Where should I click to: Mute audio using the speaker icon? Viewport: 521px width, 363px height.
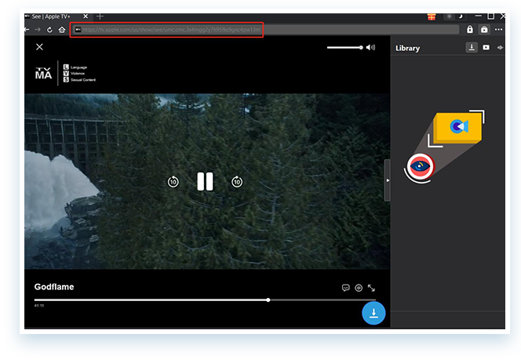click(x=370, y=48)
